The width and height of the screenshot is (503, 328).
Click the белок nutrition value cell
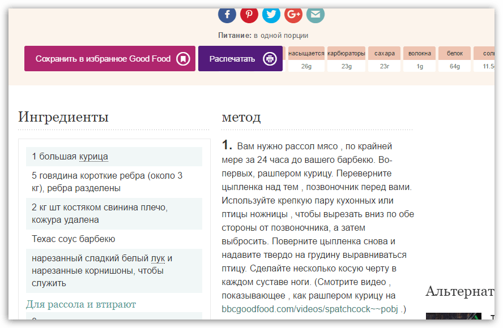(x=454, y=66)
